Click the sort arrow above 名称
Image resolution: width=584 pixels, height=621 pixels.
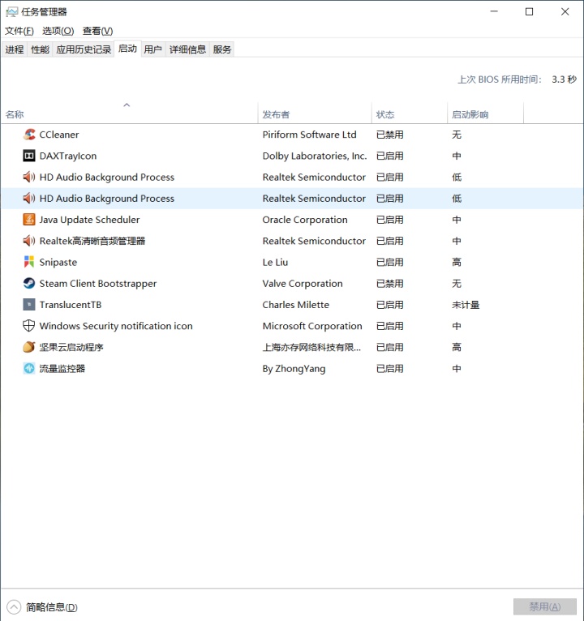coord(127,105)
